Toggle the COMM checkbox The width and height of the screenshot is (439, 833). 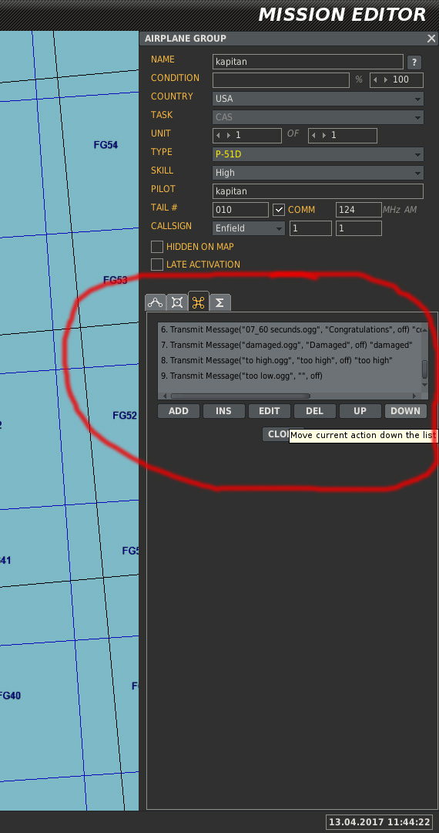(279, 210)
